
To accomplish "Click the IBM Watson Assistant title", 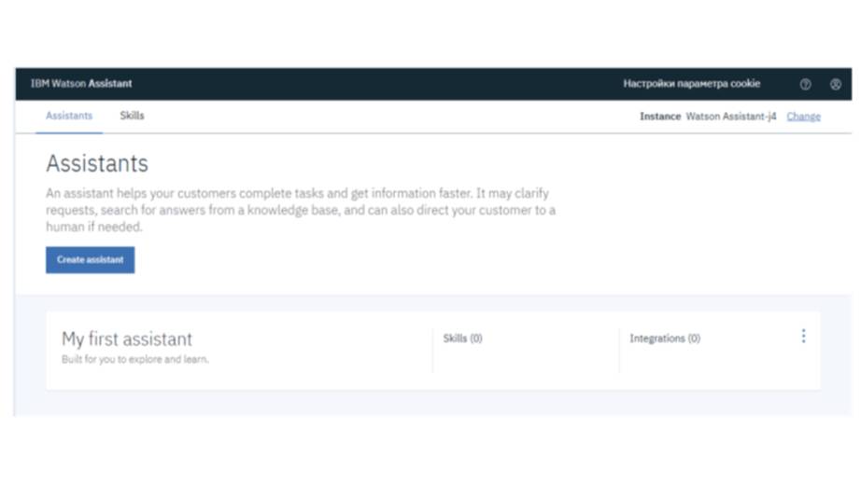I will pyautogui.click(x=81, y=84).
